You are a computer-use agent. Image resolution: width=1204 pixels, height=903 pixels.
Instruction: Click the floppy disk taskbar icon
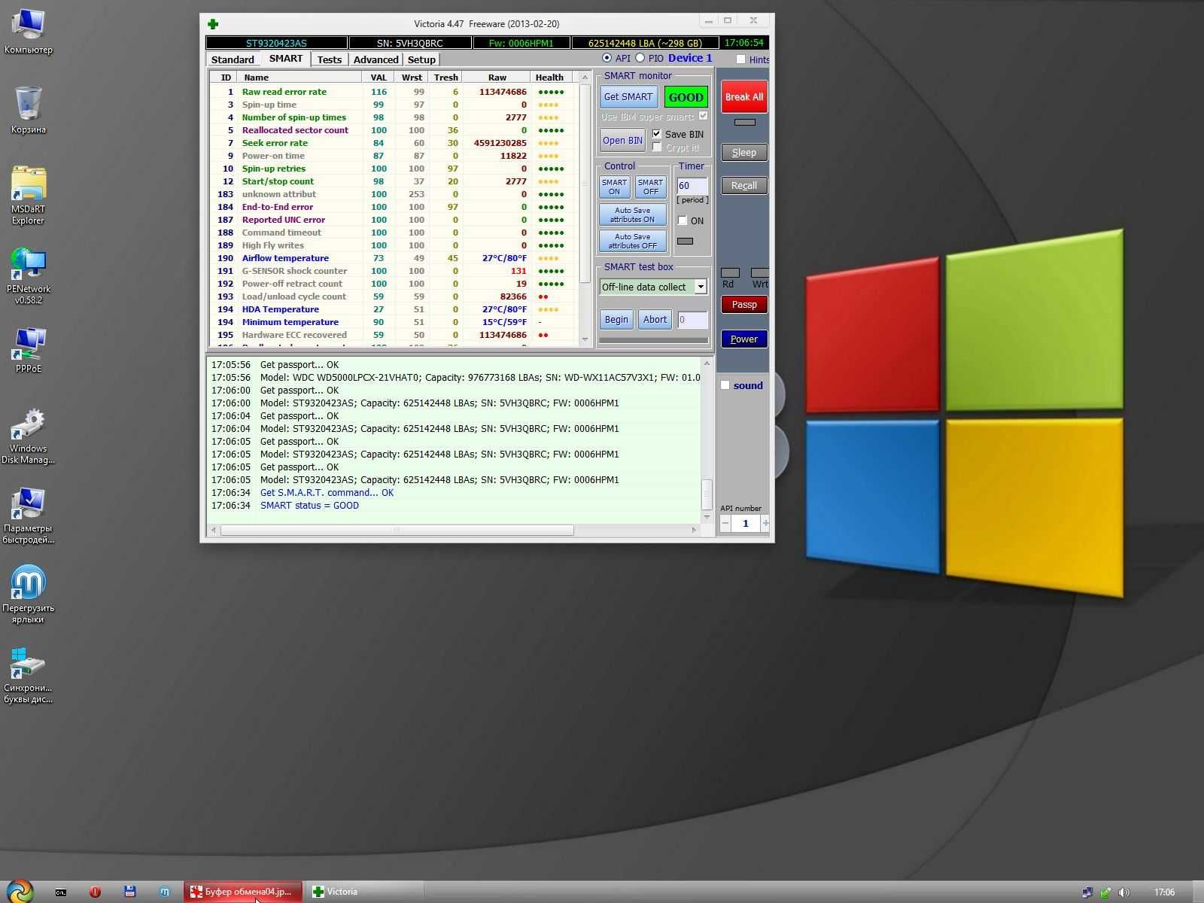[x=129, y=892]
